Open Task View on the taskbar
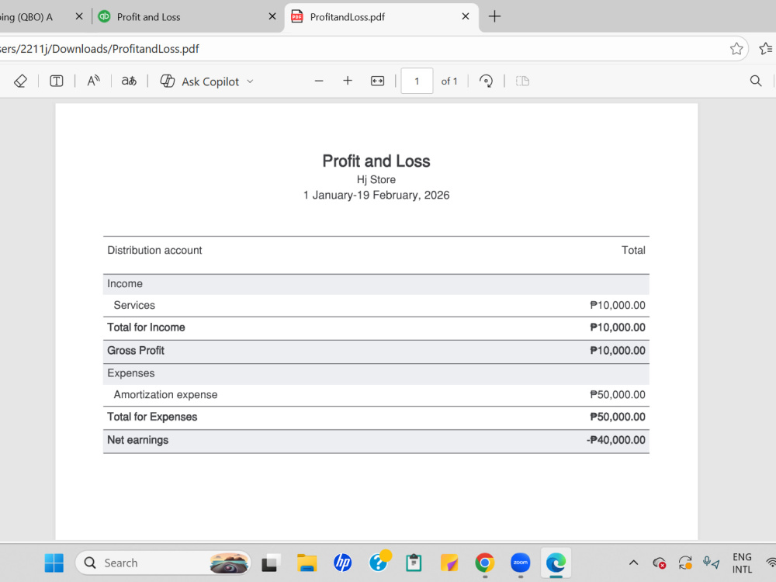Viewport: 776px width, 582px height. point(270,563)
